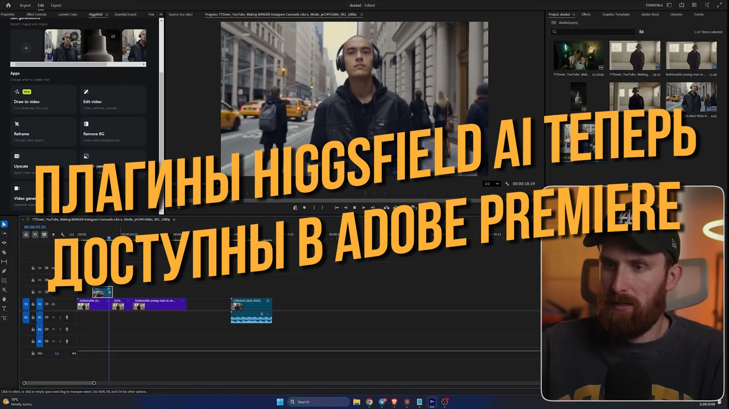Open File Explorer from the taskbar
Viewport: 729px width, 409px height.
pos(357,402)
